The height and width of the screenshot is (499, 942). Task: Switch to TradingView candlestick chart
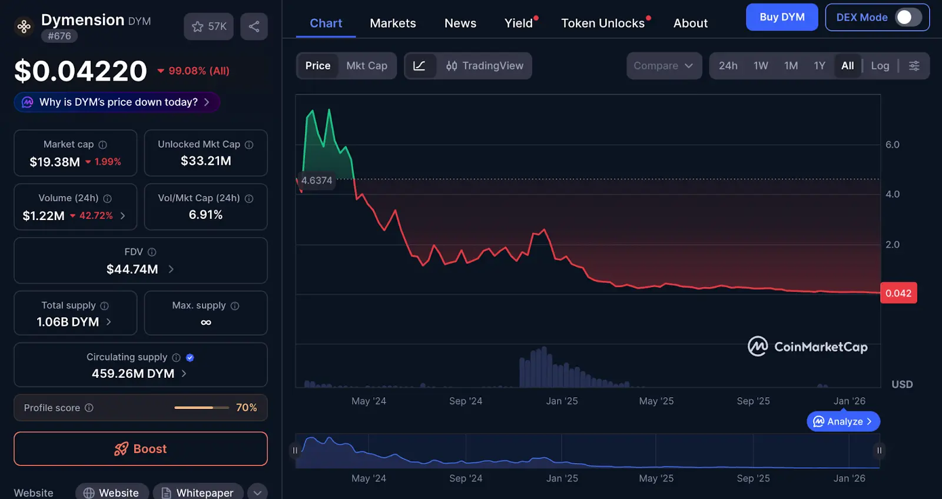(x=485, y=66)
